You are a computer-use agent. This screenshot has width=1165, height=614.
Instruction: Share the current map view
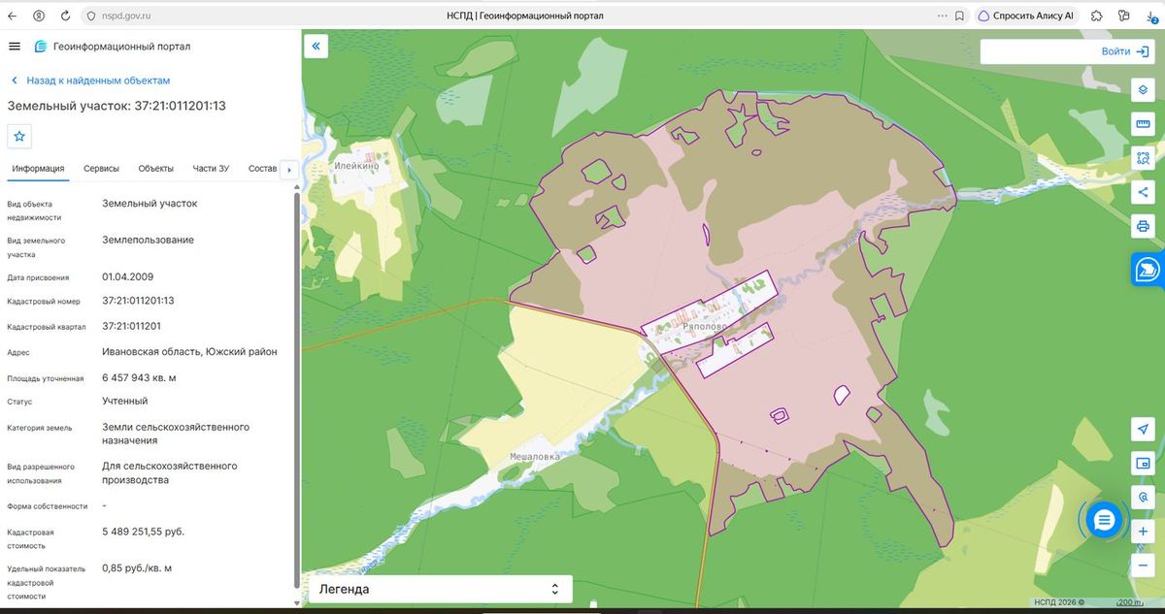pos(1143,192)
